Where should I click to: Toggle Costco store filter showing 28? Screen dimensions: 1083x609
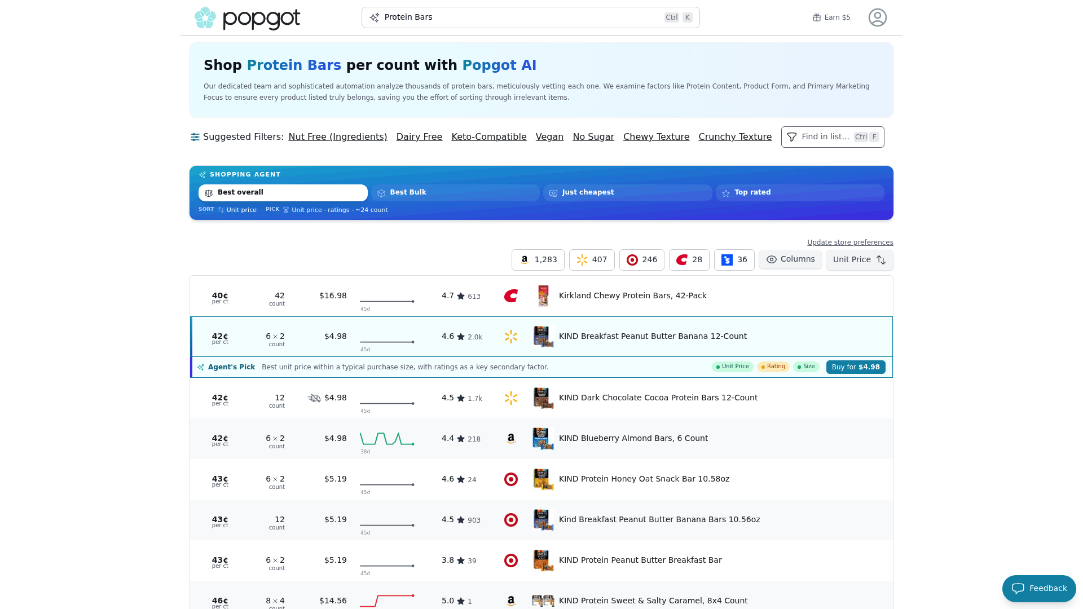coord(689,260)
